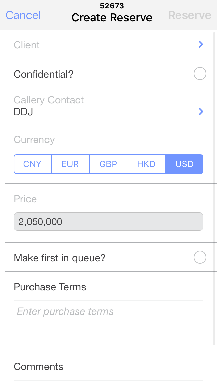
Task: Click the Price field showing 2,050,000
Action: pyautogui.click(x=108, y=222)
